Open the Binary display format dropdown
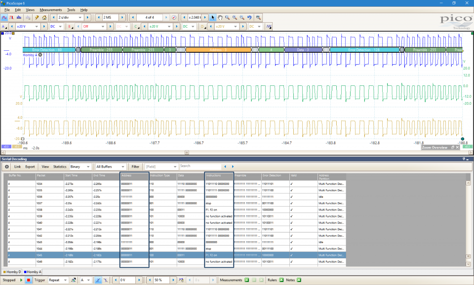This screenshot has height=285, width=474. coord(81,167)
